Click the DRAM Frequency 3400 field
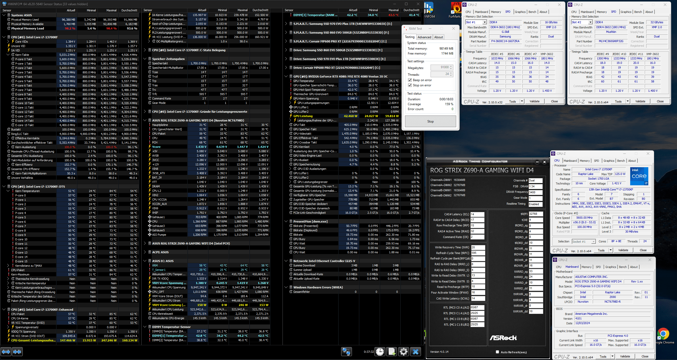 point(536,192)
